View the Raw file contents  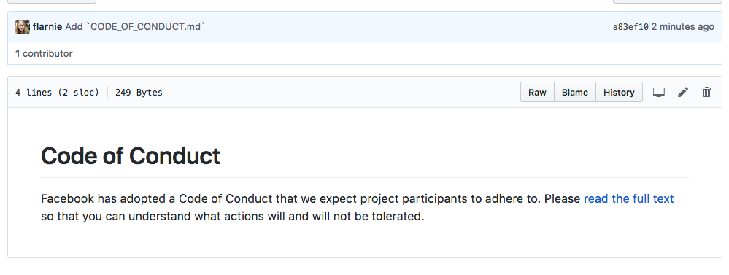pos(537,92)
